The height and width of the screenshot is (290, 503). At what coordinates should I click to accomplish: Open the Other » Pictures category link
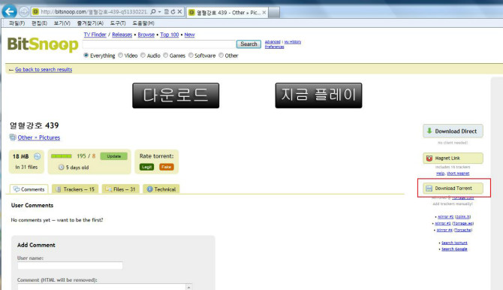pyautogui.click(x=39, y=137)
